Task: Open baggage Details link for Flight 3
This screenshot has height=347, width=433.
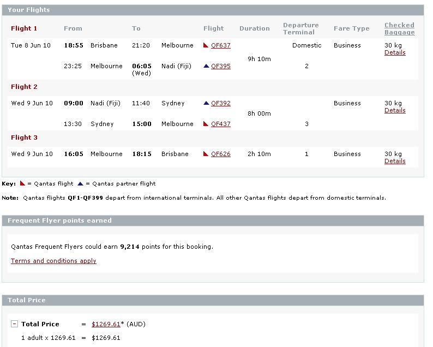Action: point(395,161)
